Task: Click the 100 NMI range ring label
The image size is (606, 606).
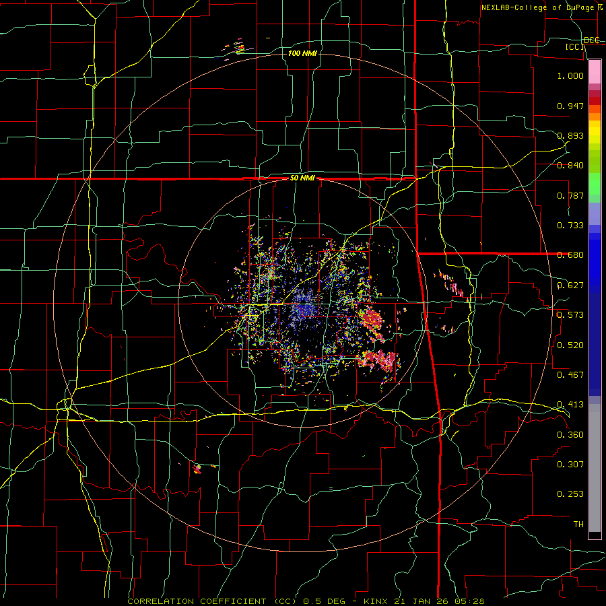Action: click(x=302, y=53)
